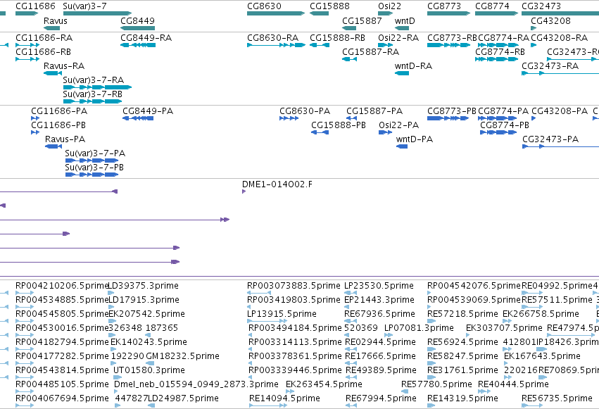
Task: Select the CG15887-RA transcript
Action: point(350,59)
